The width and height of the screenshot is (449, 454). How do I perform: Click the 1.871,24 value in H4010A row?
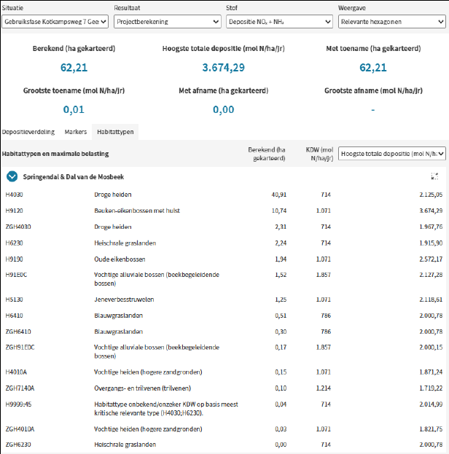click(431, 372)
